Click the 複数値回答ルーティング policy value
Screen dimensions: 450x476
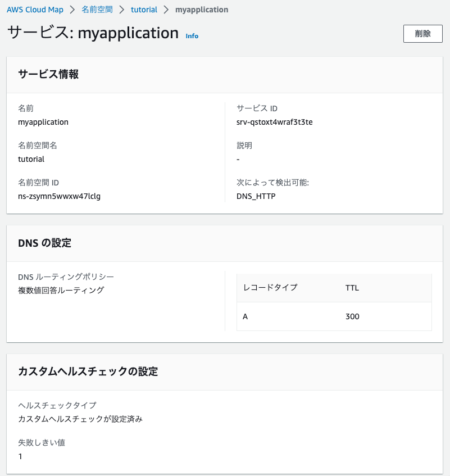[61, 291]
